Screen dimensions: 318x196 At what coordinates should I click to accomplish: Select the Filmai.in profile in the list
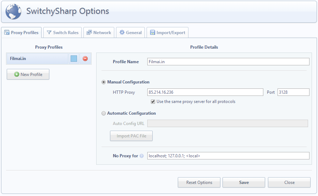click(37, 59)
